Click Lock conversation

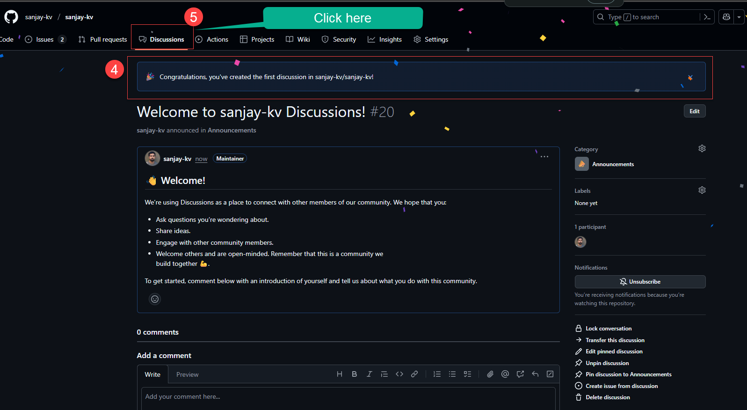click(603, 329)
